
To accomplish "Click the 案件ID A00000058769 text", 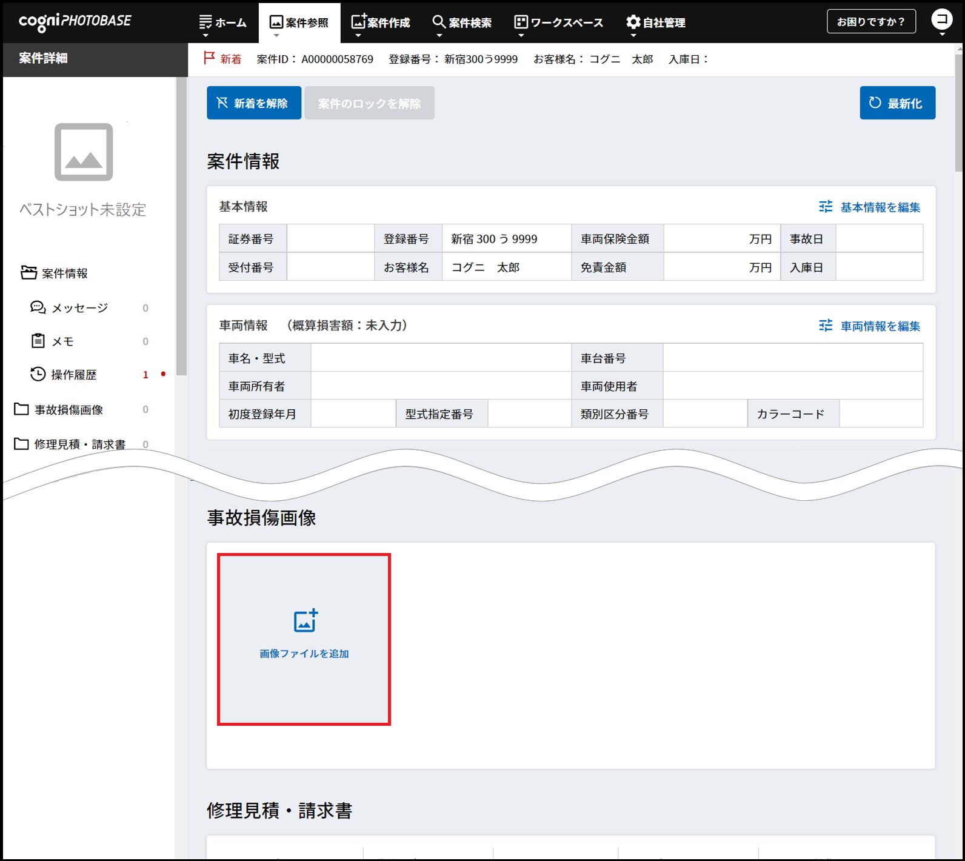I will (x=315, y=59).
